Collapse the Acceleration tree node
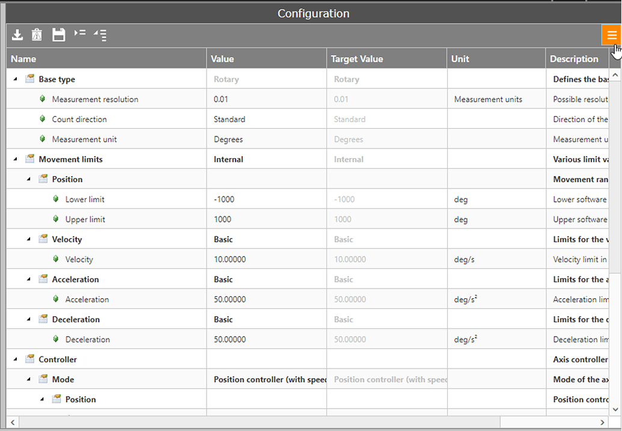The height and width of the screenshot is (431, 622). [x=29, y=280]
